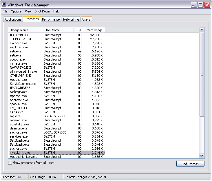Select the highlighted mysqld-nt.exe process
The height and width of the screenshot is (181, 212).
[57, 153]
